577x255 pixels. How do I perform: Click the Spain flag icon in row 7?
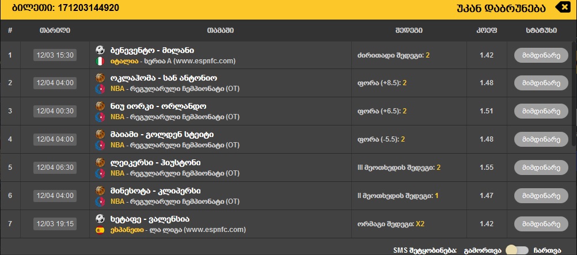click(x=100, y=230)
